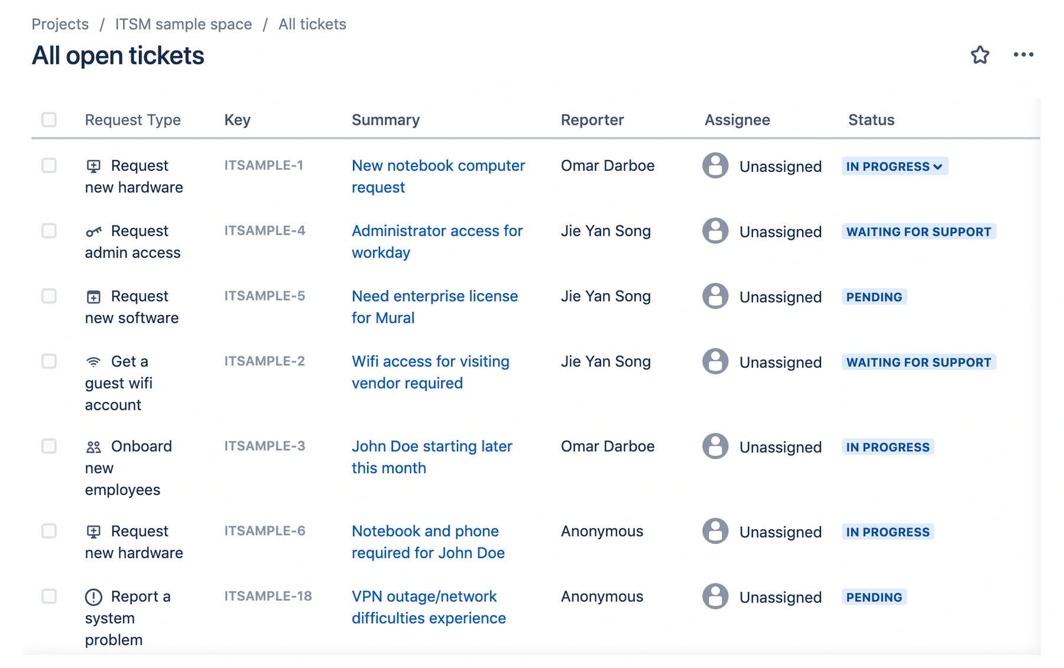Select the checkbox for ITSAMPLE-18 ticket
This screenshot has height=668, width=1064.
click(x=49, y=596)
